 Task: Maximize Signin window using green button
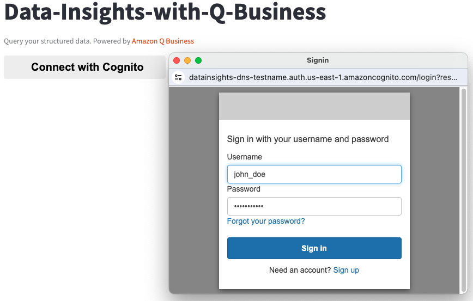tap(198, 60)
